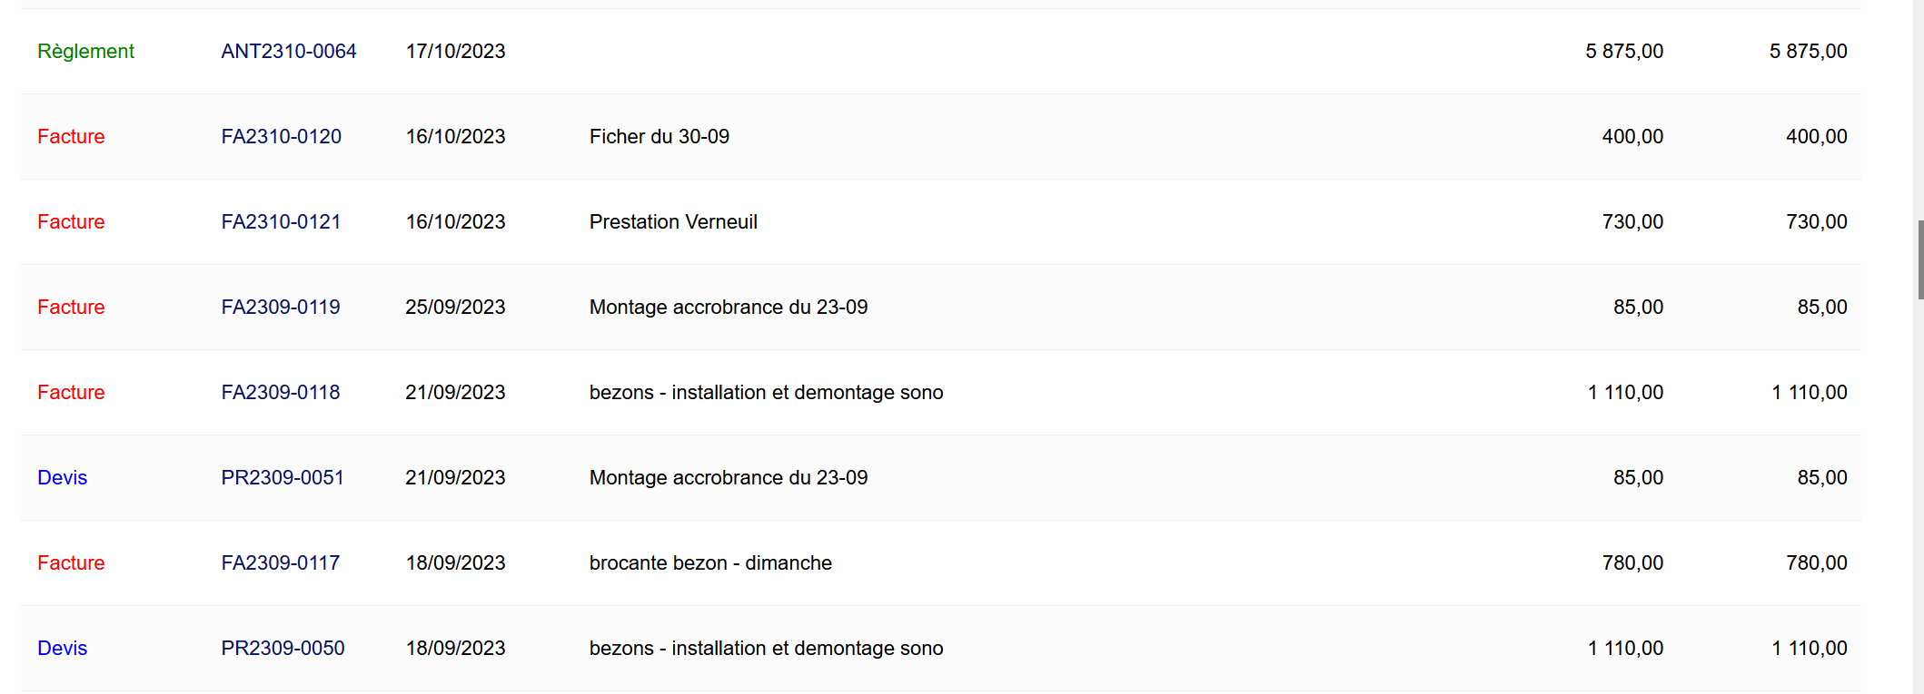Click Devis label dated 21/09/2023
Viewport: 1924px width, 694px height.
click(62, 478)
